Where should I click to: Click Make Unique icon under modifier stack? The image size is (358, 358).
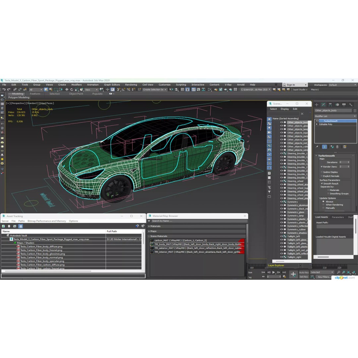[x=332, y=147]
